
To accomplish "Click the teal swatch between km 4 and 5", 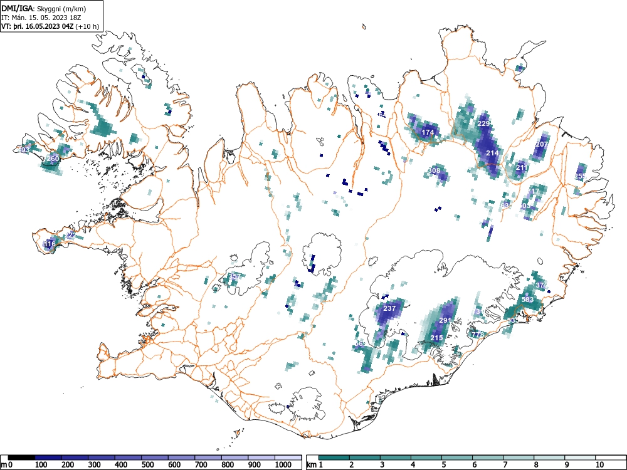I will click(426, 457).
